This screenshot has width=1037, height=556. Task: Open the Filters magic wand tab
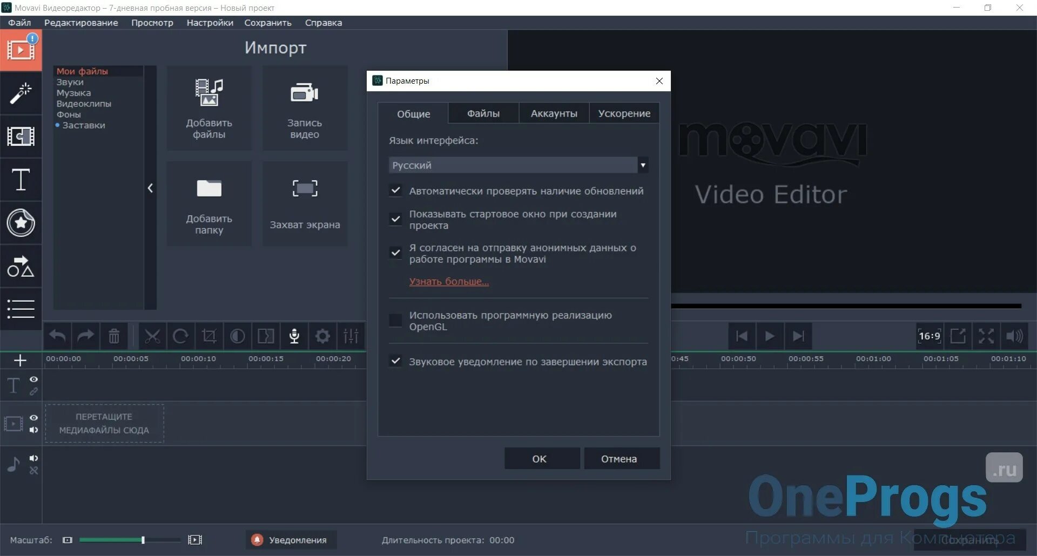pyautogui.click(x=21, y=93)
